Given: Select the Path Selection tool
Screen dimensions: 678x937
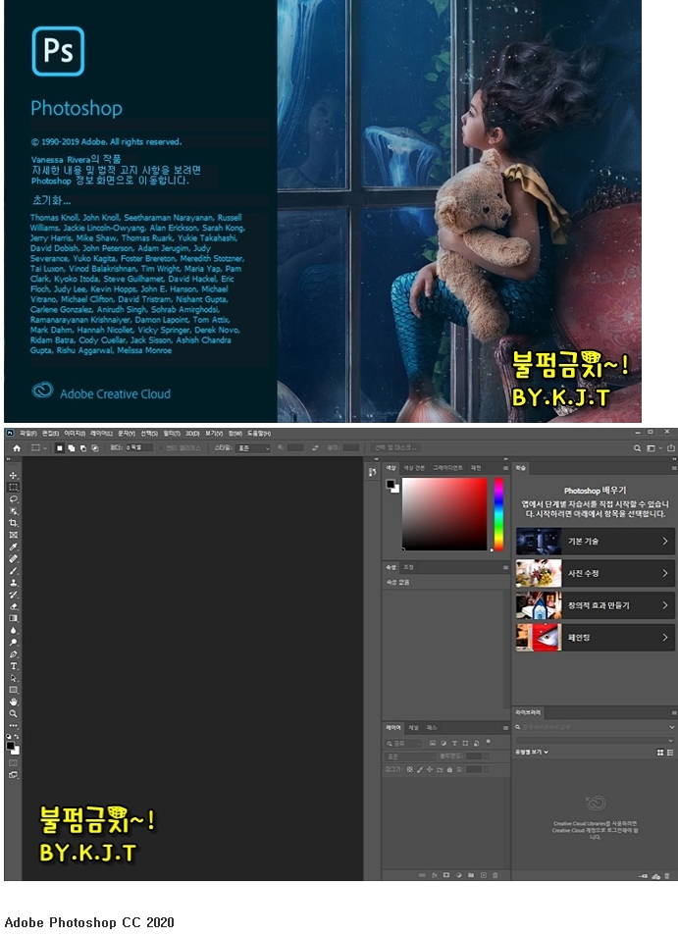Looking at the screenshot, I should (13, 678).
